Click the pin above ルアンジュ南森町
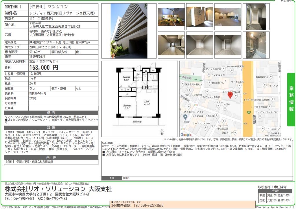297x209 pixels. [x=207, y=92]
